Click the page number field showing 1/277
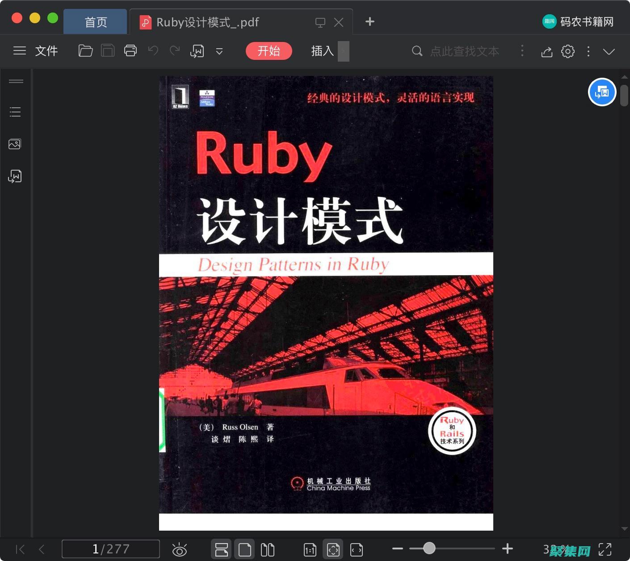The height and width of the screenshot is (561, 630). 110,549
